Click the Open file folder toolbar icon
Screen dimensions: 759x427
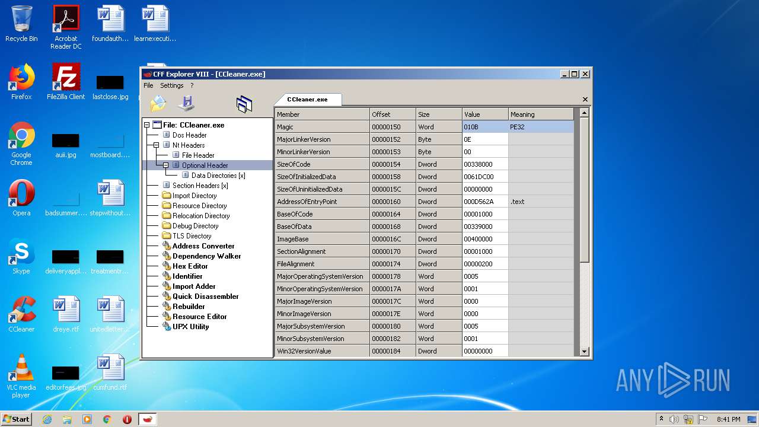[x=158, y=104]
